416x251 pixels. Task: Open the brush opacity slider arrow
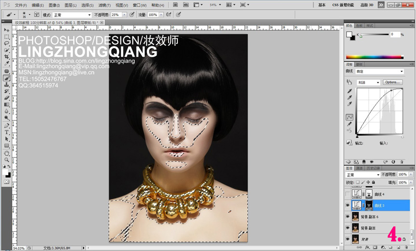(x=124, y=15)
